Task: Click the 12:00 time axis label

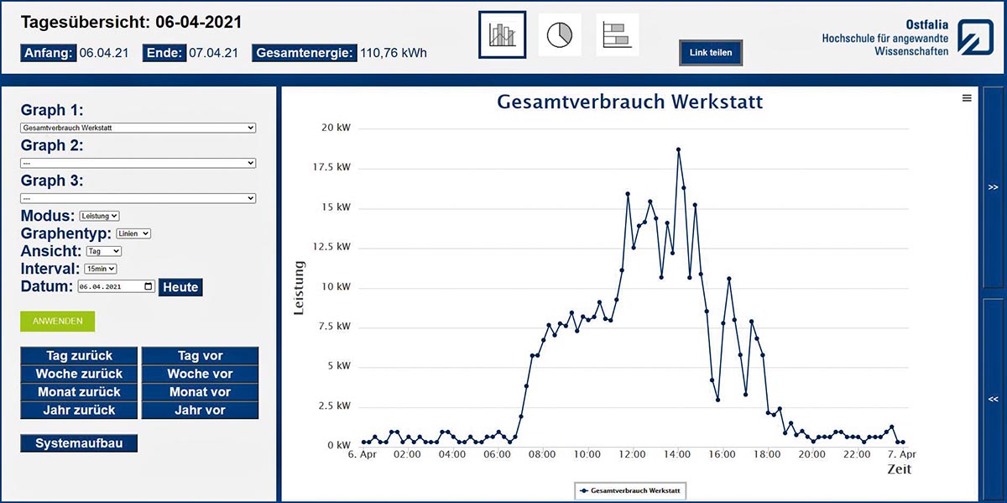Action: (x=631, y=454)
